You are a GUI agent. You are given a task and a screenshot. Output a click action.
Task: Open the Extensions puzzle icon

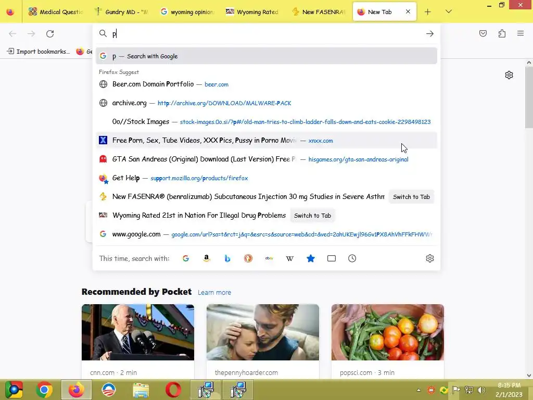point(502,33)
